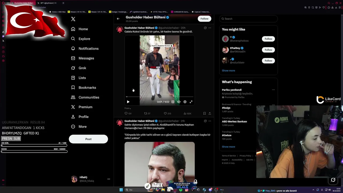Open options for Paribu yenilendi trend
Viewport: 343px width, 193px height.
pyautogui.click(x=273, y=90)
